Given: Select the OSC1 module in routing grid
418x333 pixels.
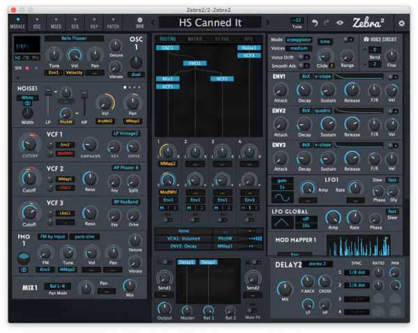Looking at the screenshot, I should pyautogui.click(x=168, y=48).
